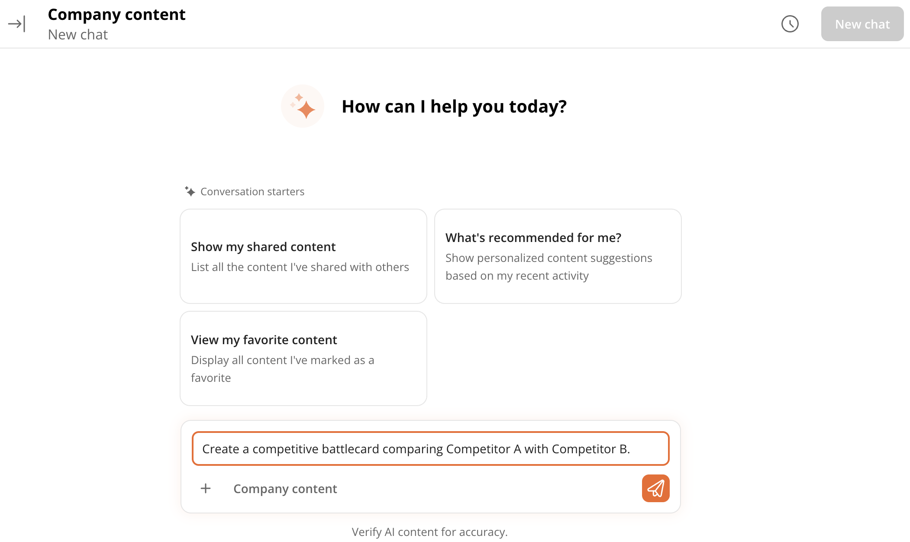
Task: Choose the What's recommended for me? starter
Action: (558, 256)
